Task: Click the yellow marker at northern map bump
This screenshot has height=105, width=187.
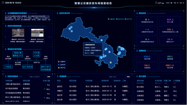Action: (x=101, y=40)
